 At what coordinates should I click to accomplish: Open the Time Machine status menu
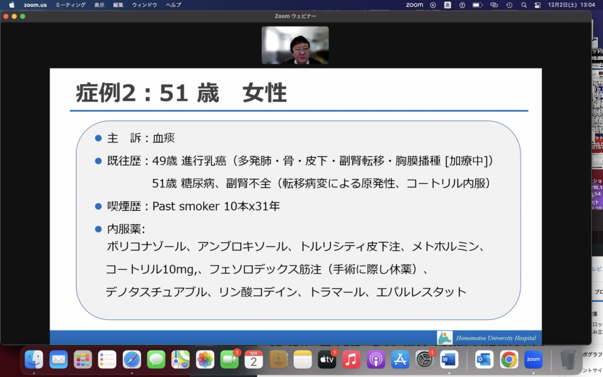click(x=509, y=5)
